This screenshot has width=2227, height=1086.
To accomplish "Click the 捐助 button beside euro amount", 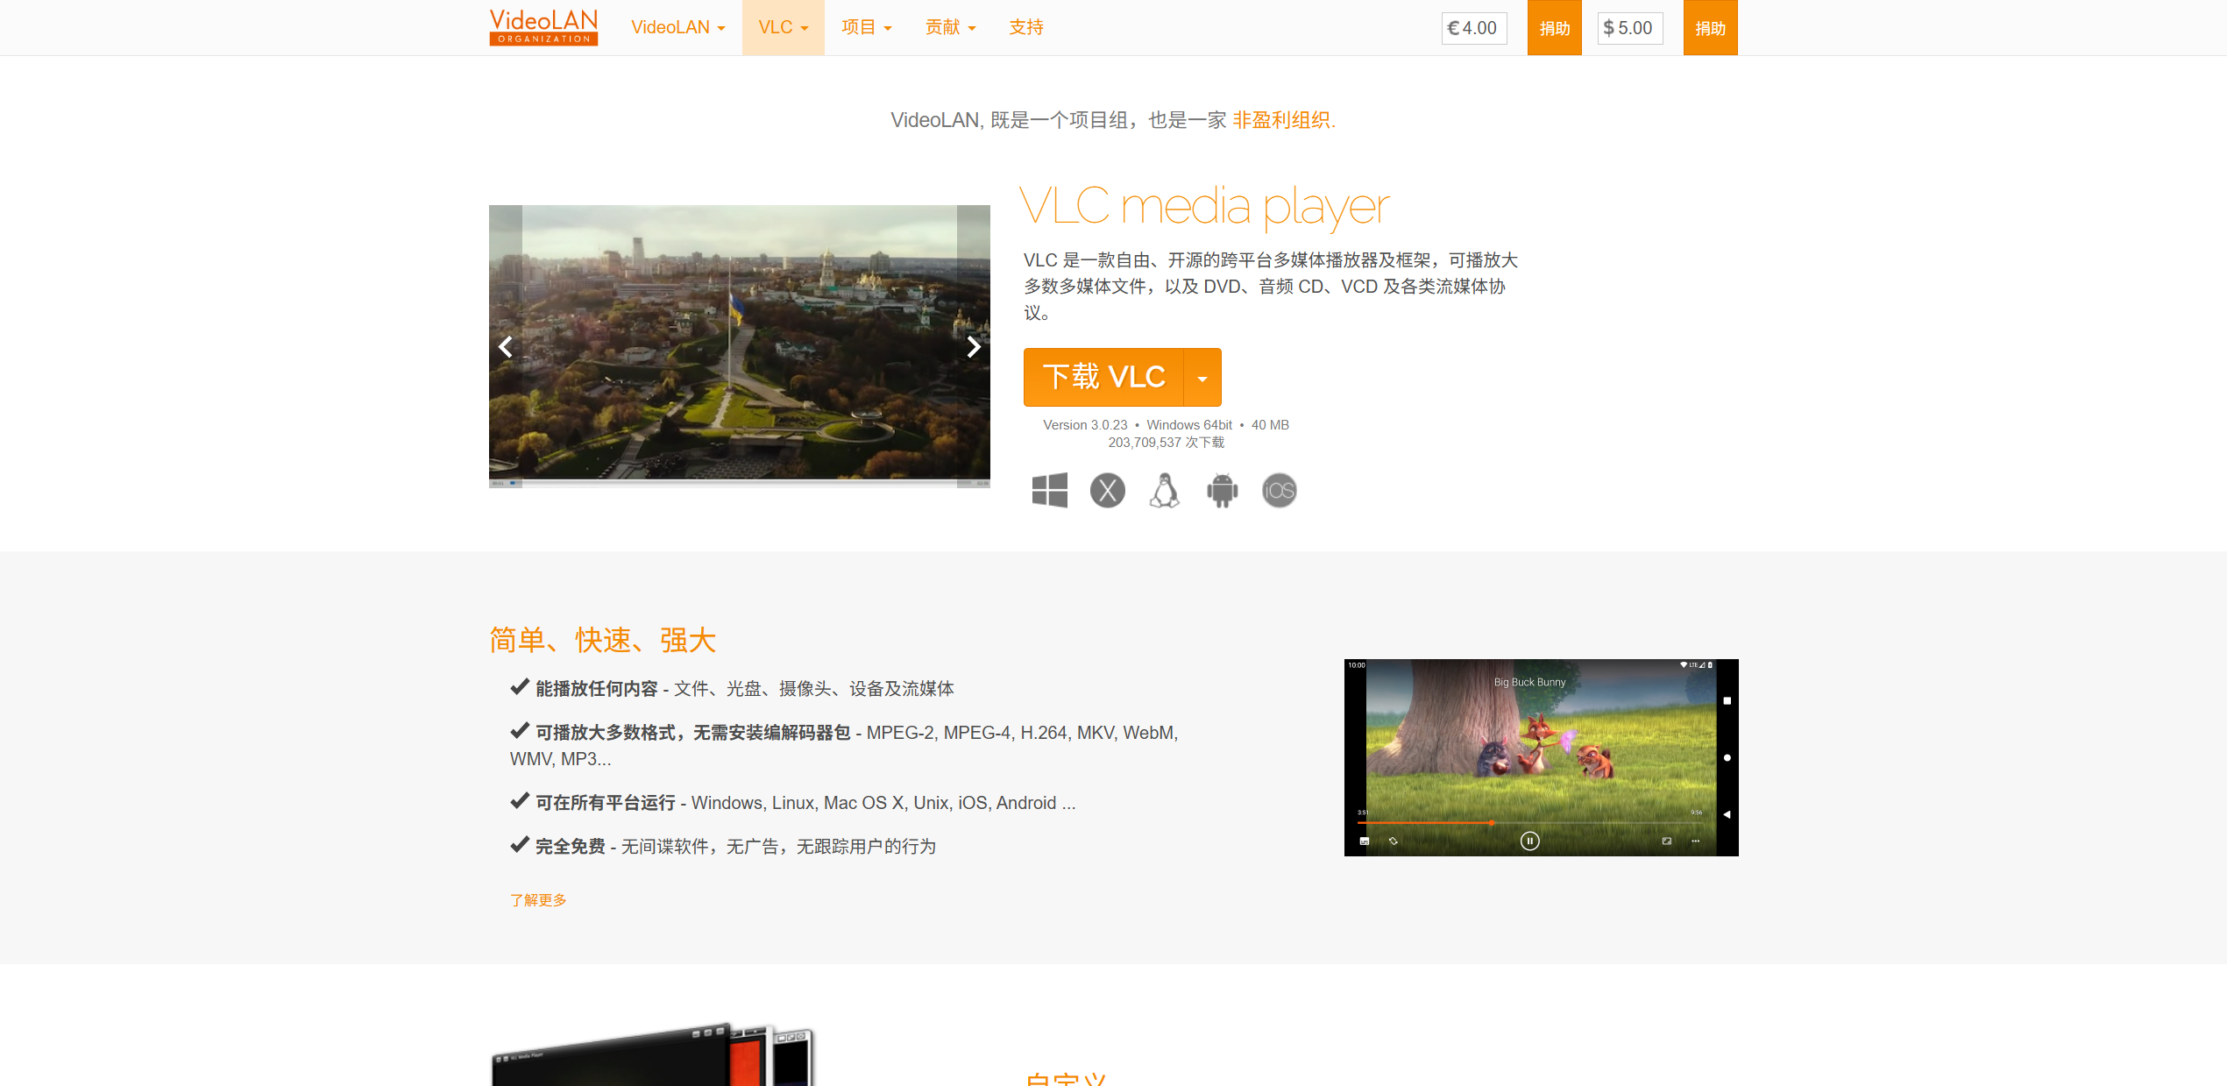I will click(1554, 28).
